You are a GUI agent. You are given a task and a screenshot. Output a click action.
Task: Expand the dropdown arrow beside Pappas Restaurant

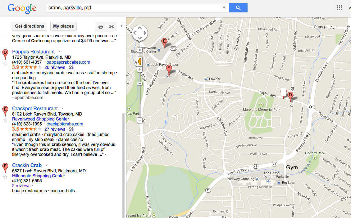click(59, 52)
